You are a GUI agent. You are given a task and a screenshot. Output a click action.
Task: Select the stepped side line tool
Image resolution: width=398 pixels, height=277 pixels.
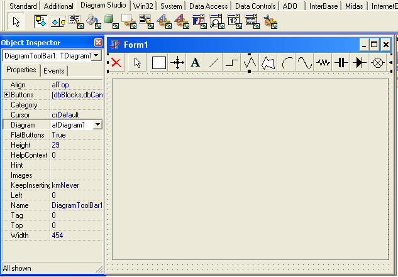coord(232,63)
